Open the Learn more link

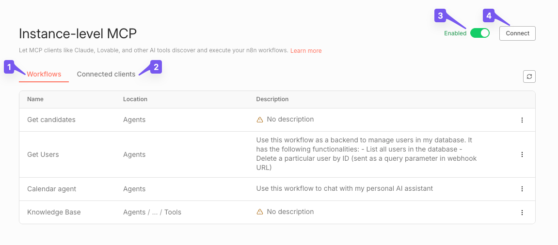pos(306,51)
